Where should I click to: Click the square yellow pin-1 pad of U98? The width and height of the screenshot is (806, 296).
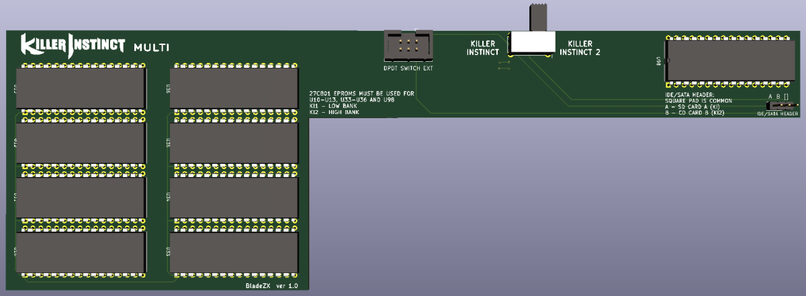(667, 85)
